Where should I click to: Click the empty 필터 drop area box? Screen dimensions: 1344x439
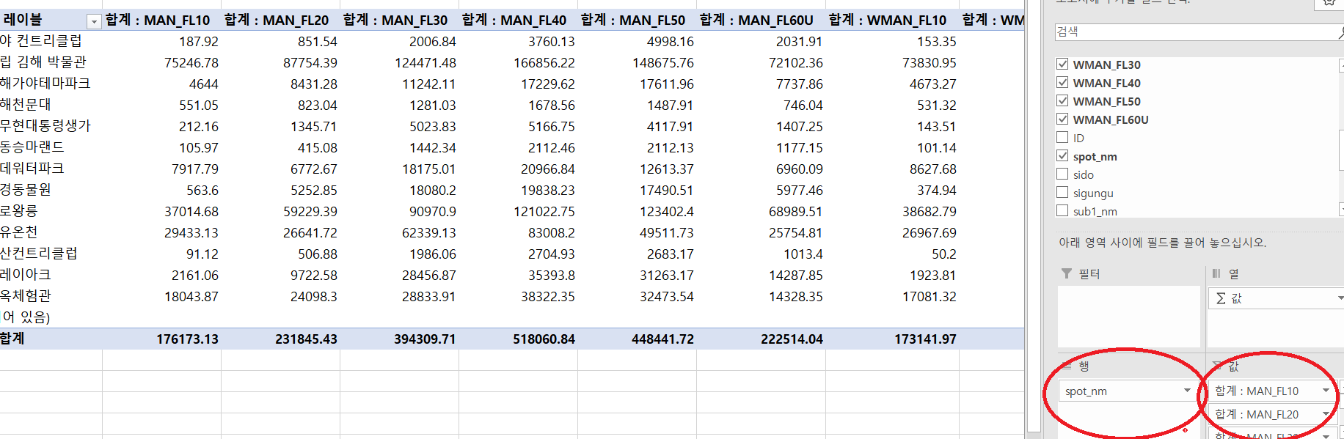(1129, 317)
